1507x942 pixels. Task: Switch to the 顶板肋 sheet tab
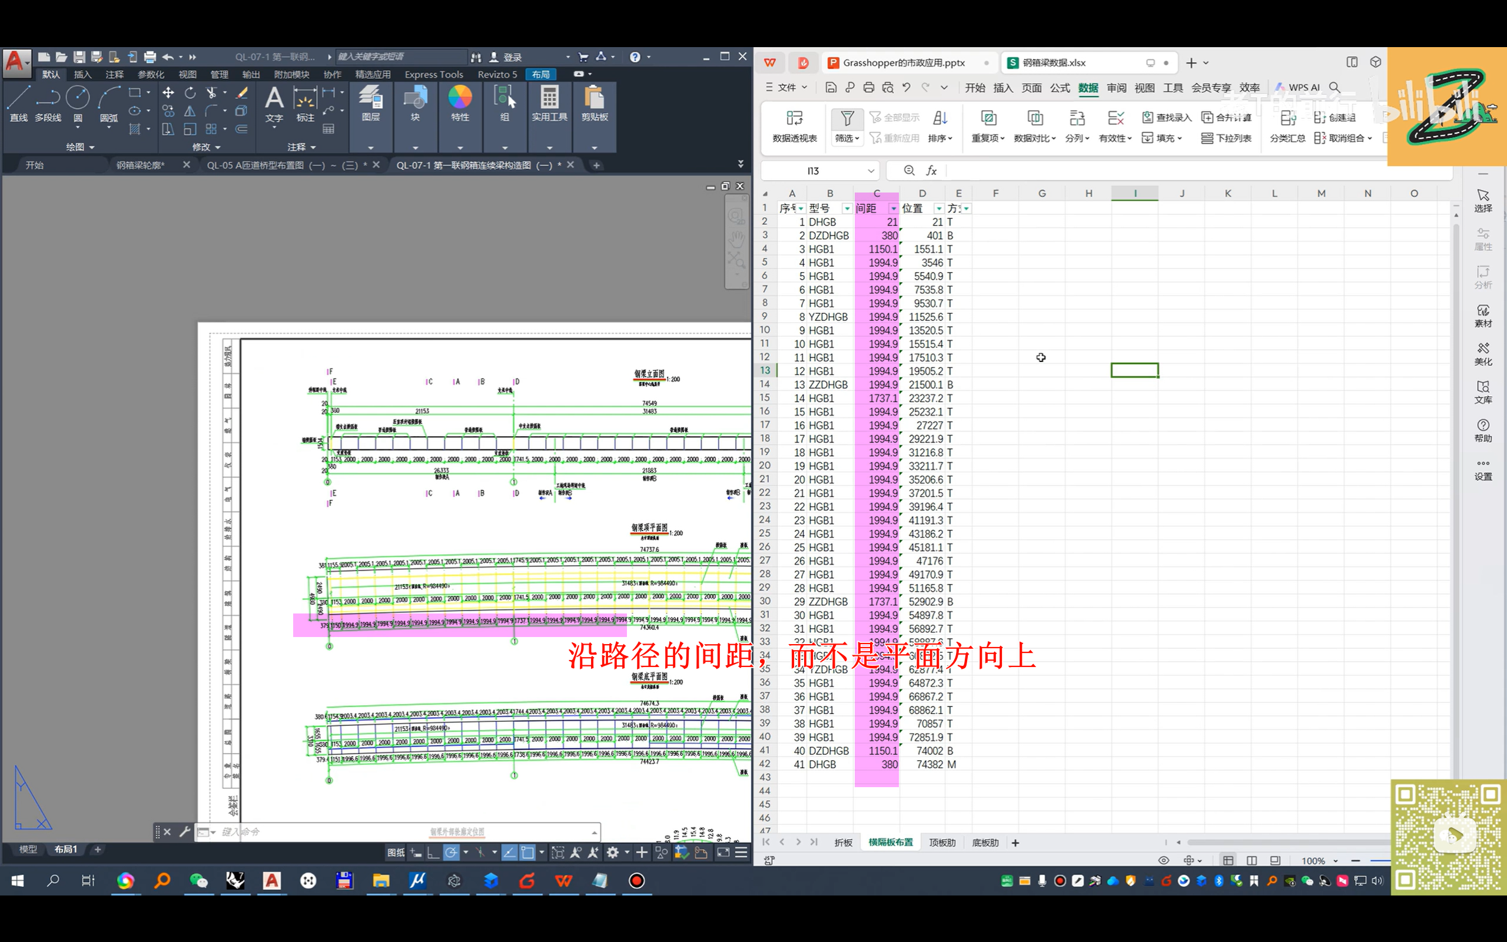pos(941,843)
